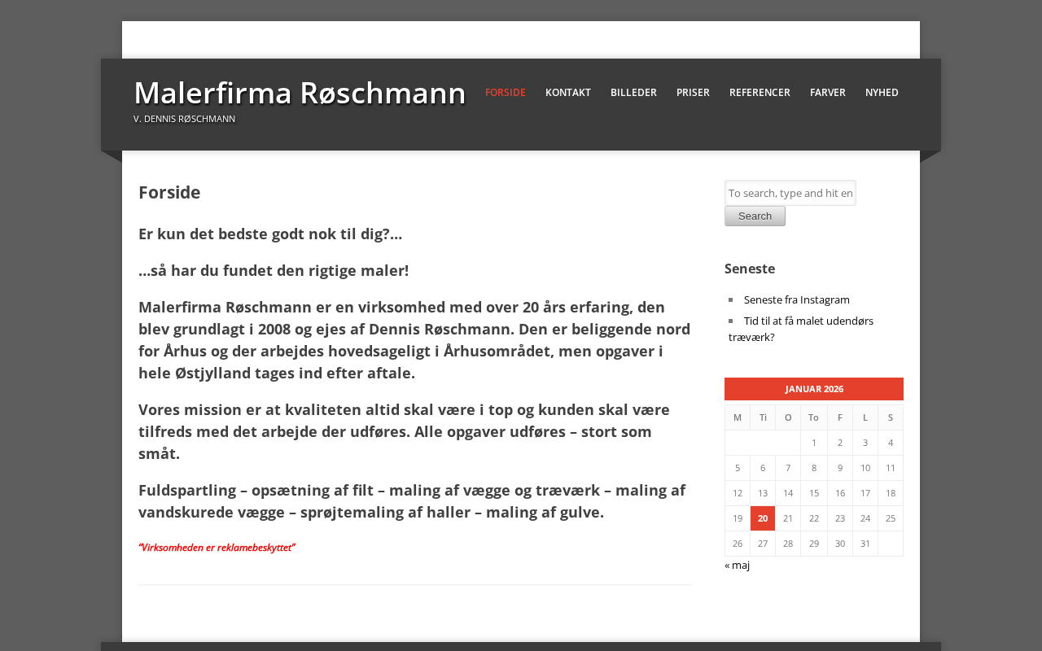Click calendar day 1
Image resolution: width=1042 pixels, height=651 pixels.
point(814,443)
